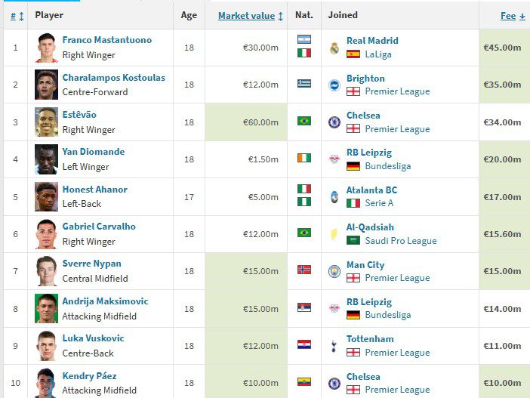Screen dimensions: 530x398
Task: Click Luka Vuskovic's player photo thumbnail
Action: pos(46,345)
